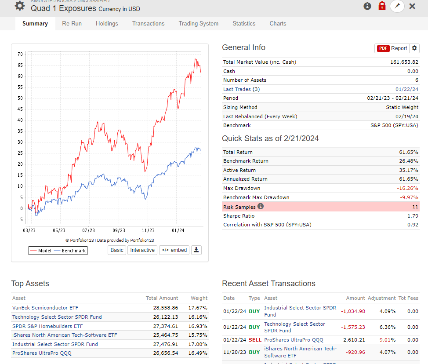The height and width of the screenshot is (364, 428).
Task: Open Industrial Select Sector SPDR Fund in Top Assets
Action: [x=55, y=344]
